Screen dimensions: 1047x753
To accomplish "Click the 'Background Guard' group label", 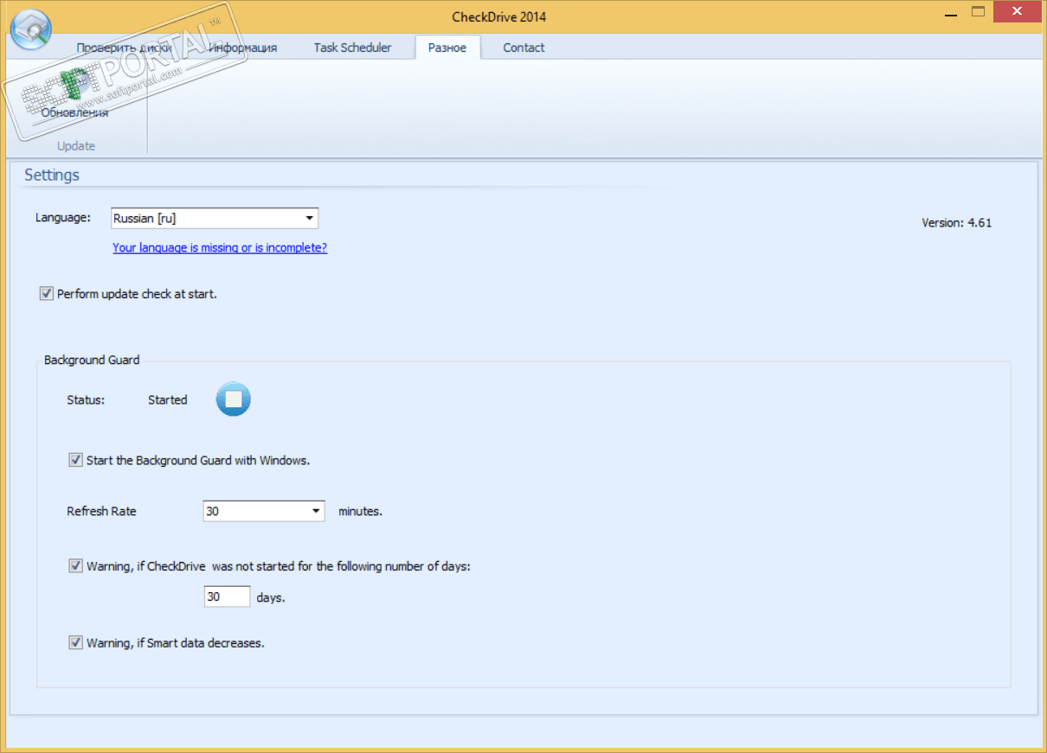I will click(92, 360).
